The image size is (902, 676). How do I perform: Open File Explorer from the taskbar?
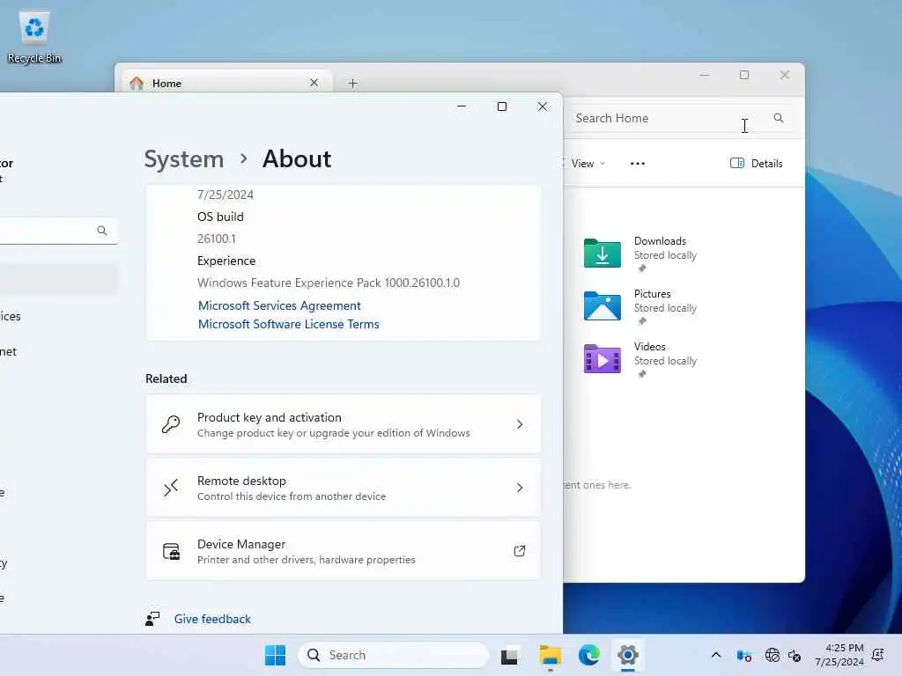[x=550, y=655]
